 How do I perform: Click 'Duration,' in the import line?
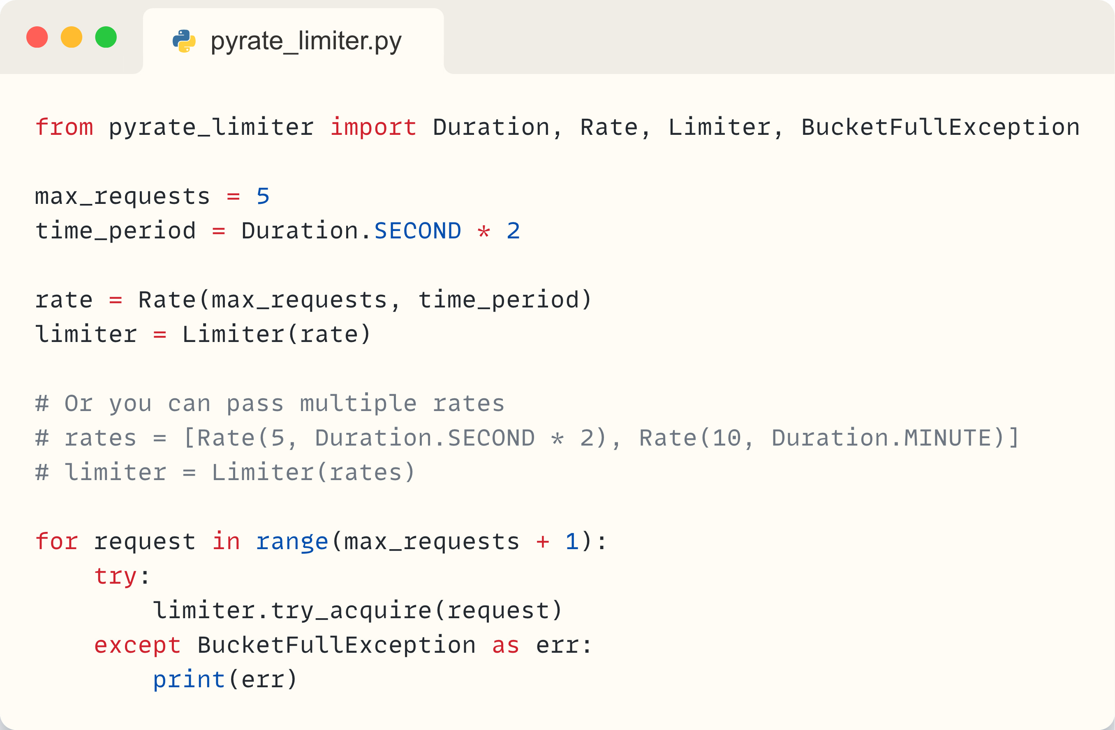497,127
